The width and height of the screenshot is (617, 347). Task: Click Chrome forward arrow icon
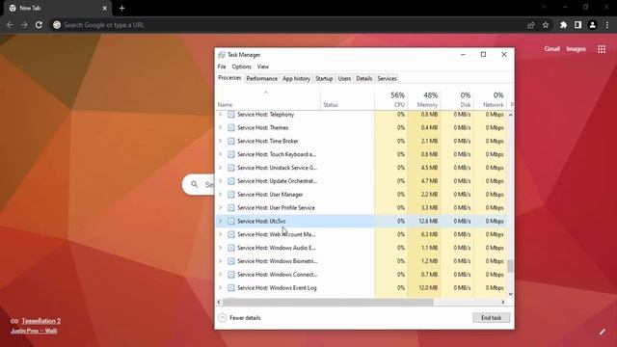[24, 25]
